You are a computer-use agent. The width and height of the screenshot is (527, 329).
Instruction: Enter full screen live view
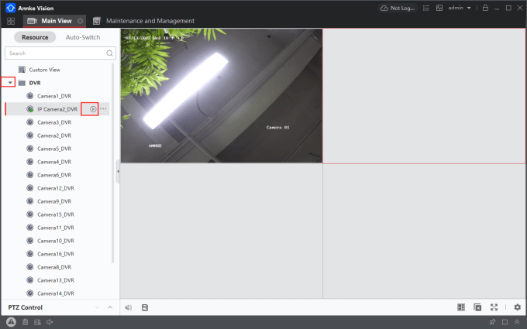494,307
